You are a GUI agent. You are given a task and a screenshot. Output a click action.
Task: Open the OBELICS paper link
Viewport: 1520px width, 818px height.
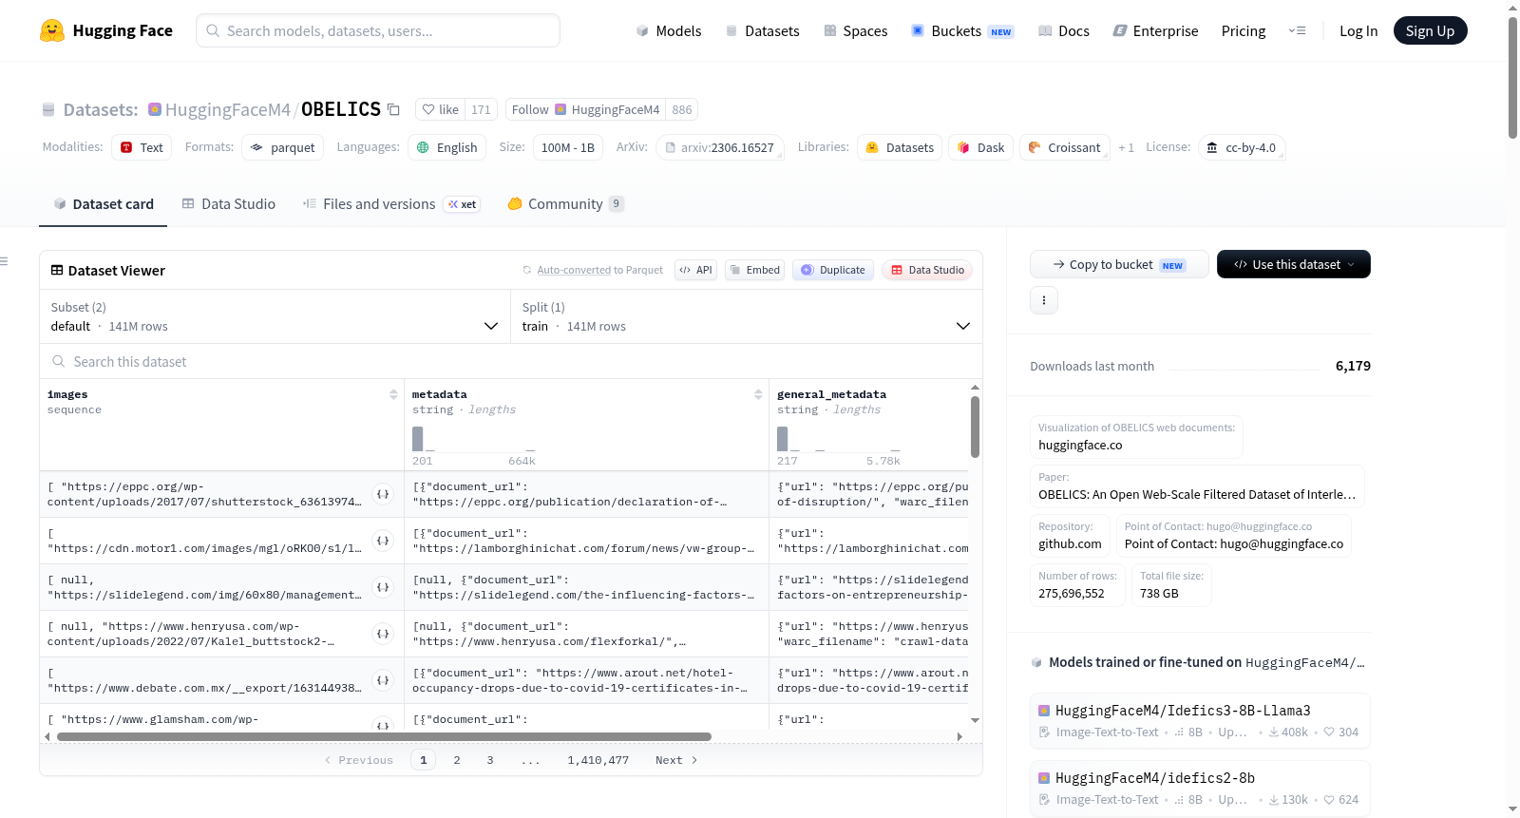pos(1197,494)
